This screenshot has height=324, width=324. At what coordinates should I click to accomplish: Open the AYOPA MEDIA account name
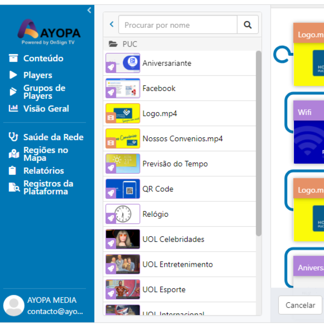(52, 300)
